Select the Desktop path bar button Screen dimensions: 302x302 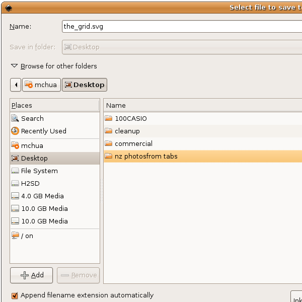pyautogui.click(x=84, y=85)
